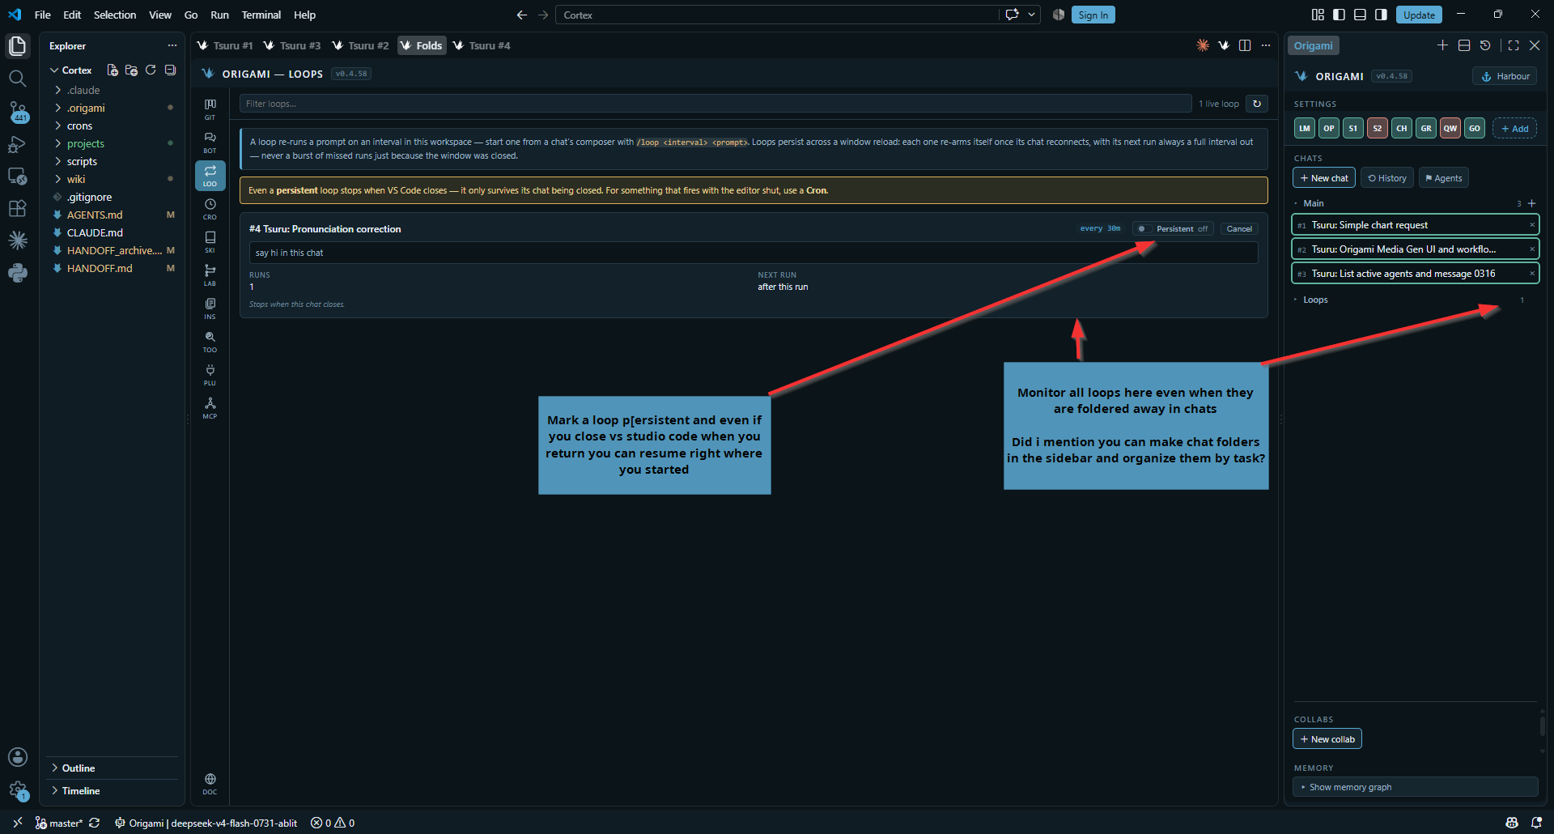Open the TOO tools section icon

[x=210, y=342]
